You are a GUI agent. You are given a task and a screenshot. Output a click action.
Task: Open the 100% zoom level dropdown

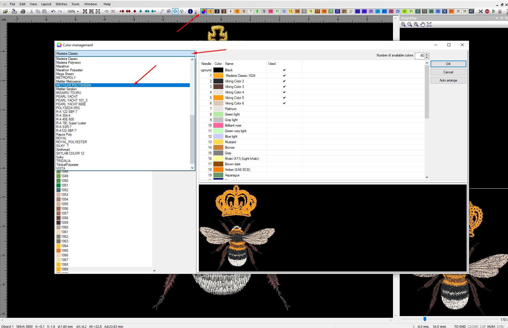click(x=78, y=11)
